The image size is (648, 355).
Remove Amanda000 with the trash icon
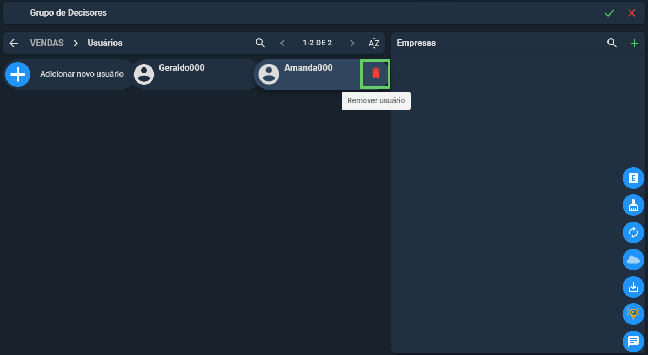click(x=376, y=73)
